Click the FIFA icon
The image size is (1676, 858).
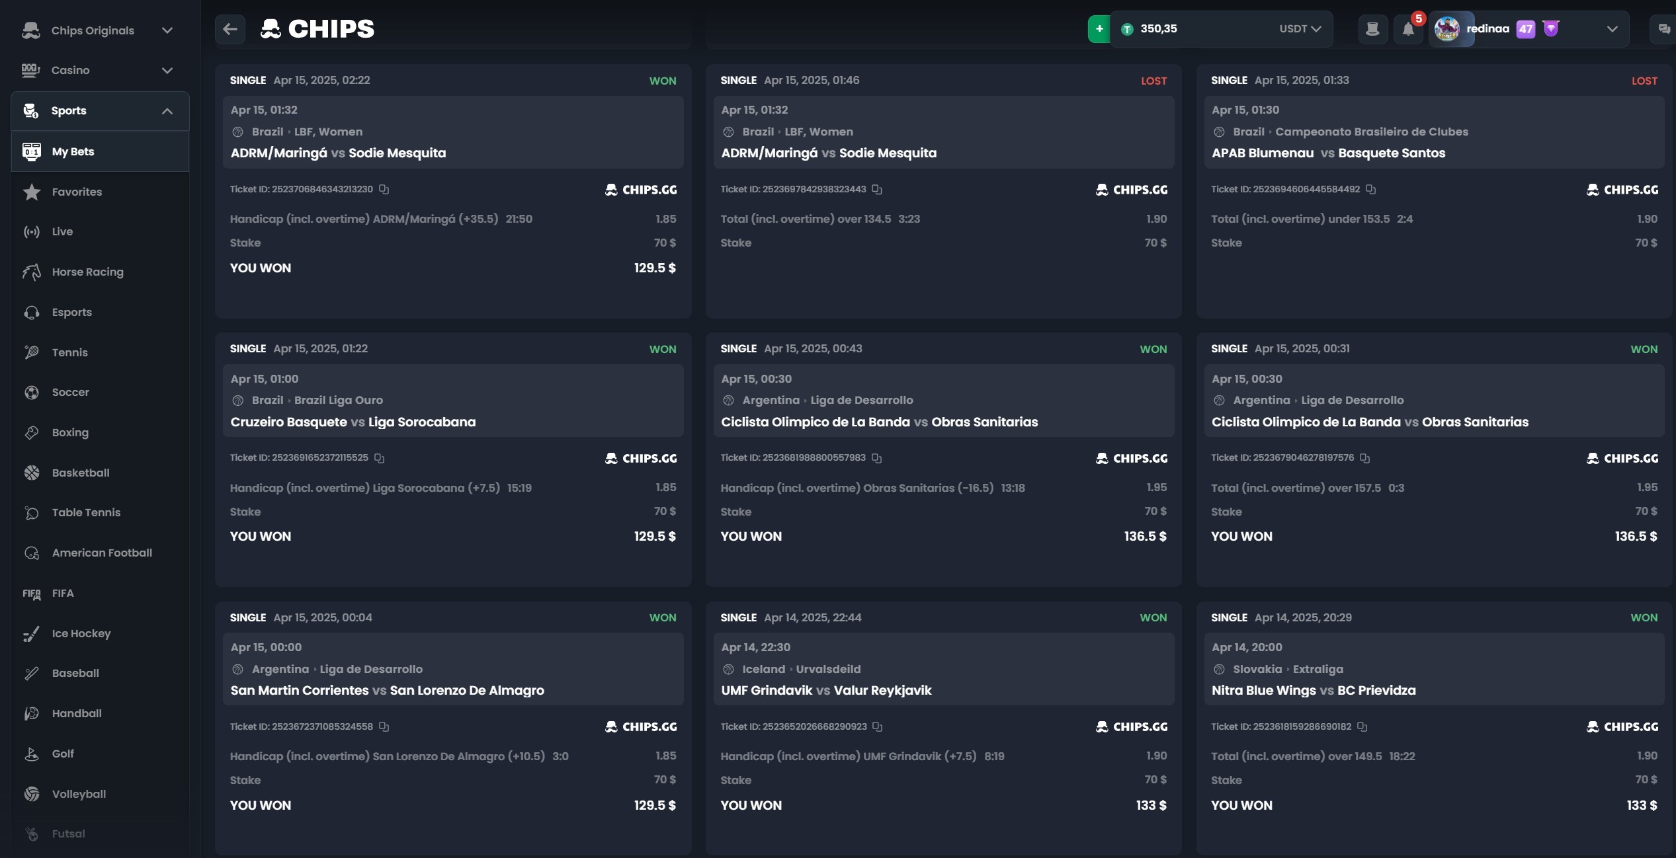click(x=32, y=593)
